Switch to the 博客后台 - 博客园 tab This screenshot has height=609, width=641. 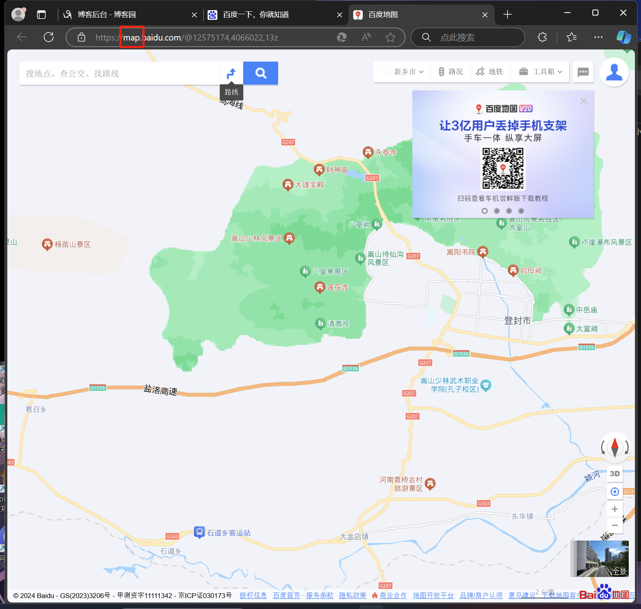tap(130, 15)
